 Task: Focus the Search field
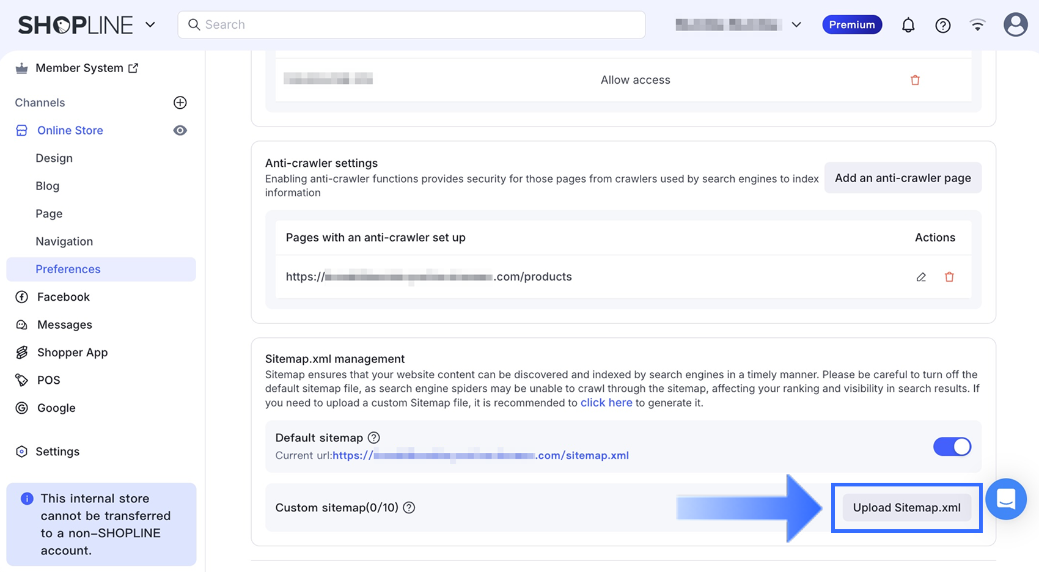(411, 25)
